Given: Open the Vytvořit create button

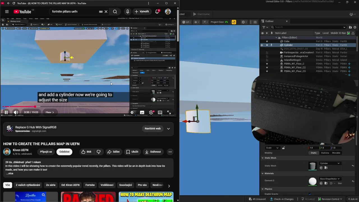Looking at the screenshot, I should 142,12.
